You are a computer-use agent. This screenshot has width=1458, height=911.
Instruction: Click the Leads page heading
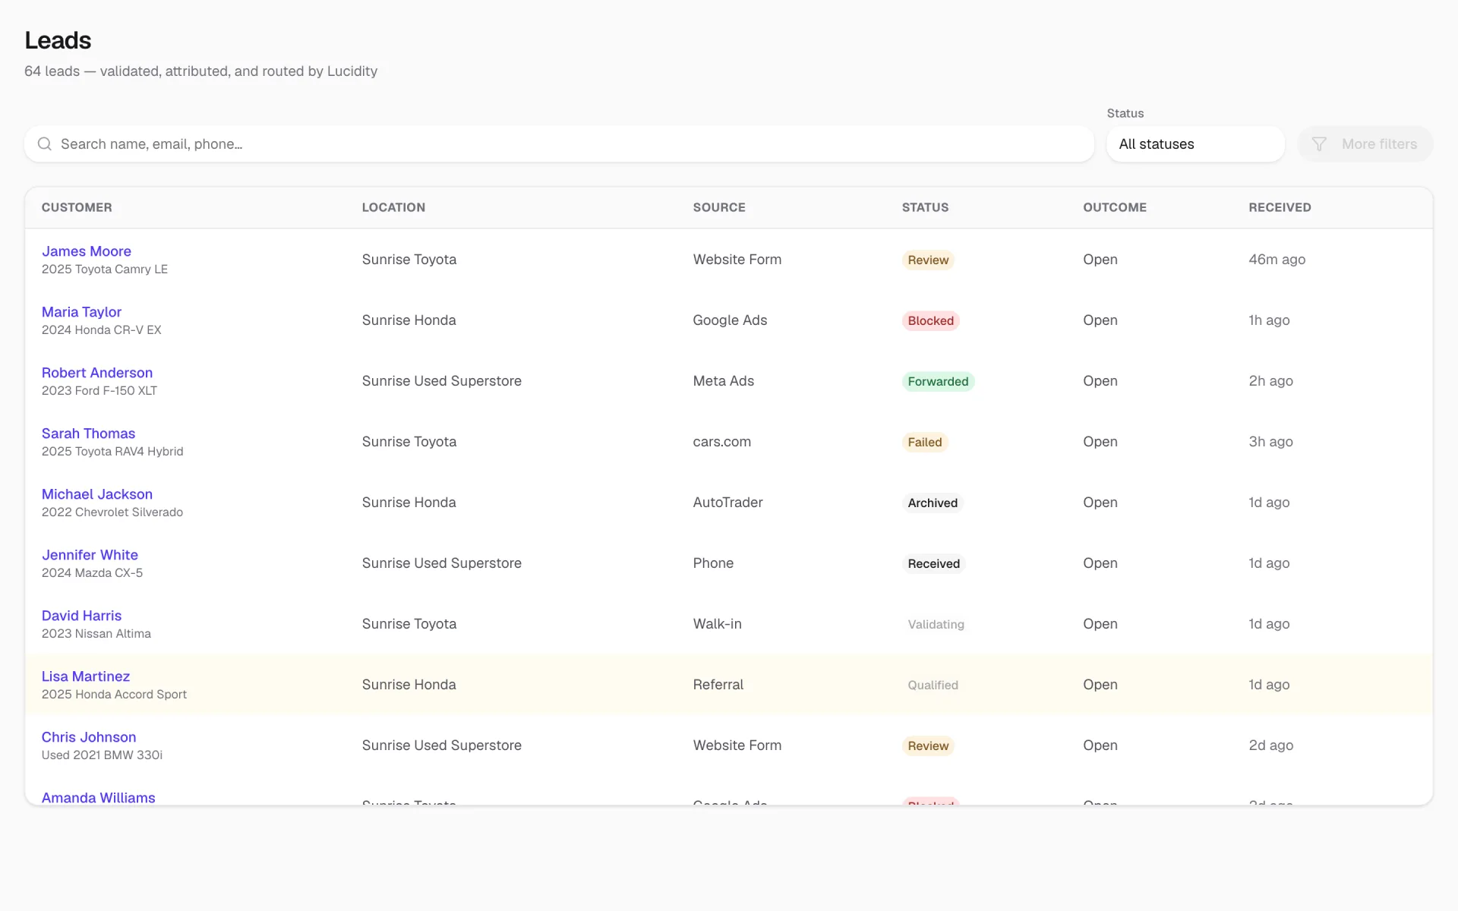(58, 40)
